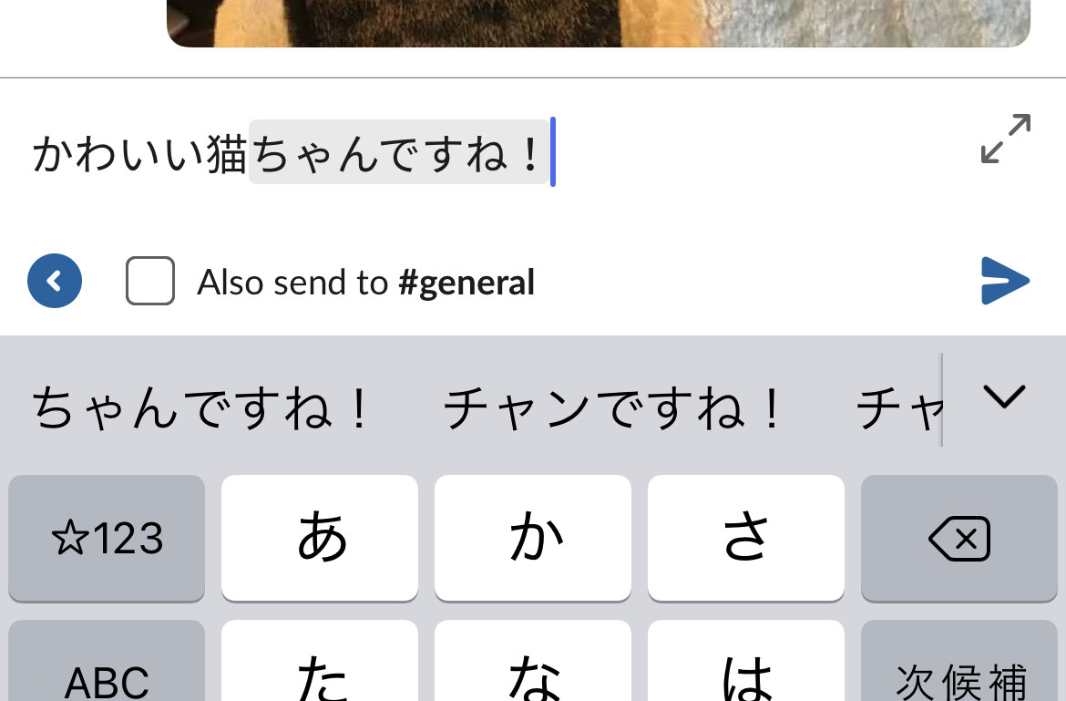The width and height of the screenshot is (1066, 701).
Task: Tap the 次候補 next candidate key
Action: point(959,661)
